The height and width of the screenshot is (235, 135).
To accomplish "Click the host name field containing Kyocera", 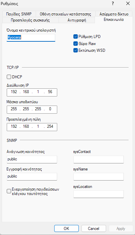I will point(31,37).
